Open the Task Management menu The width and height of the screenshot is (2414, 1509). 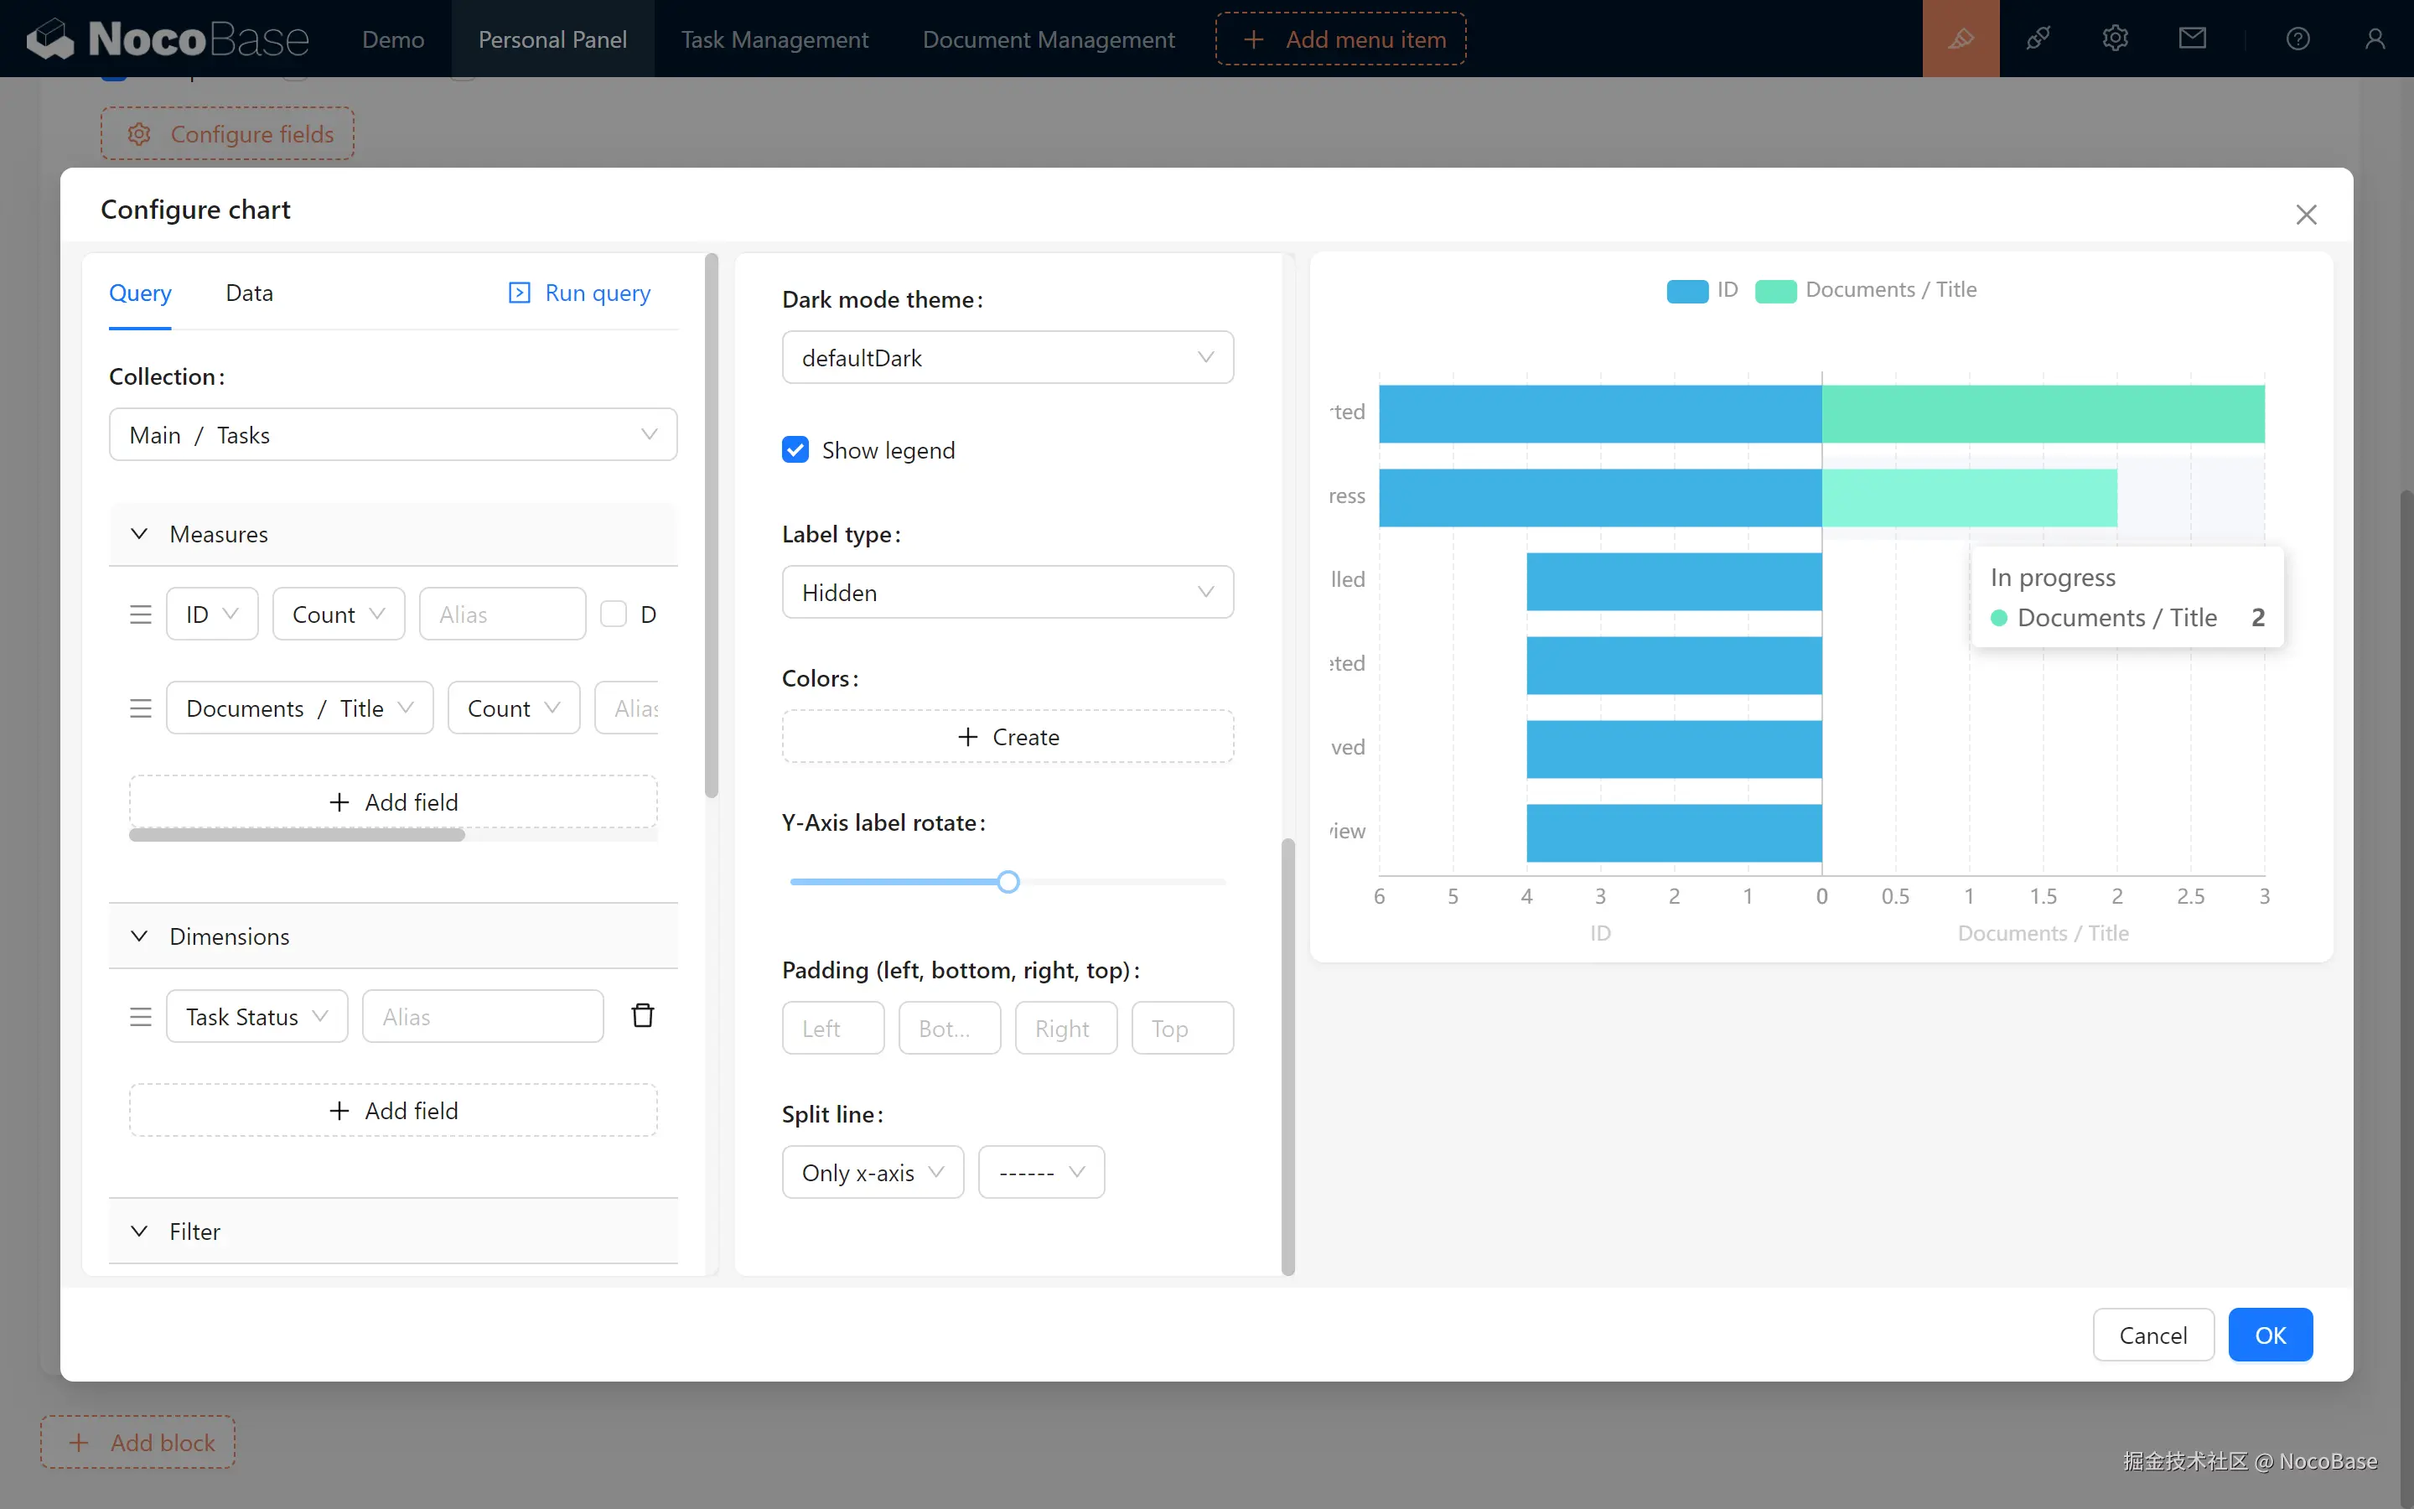click(x=774, y=39)
